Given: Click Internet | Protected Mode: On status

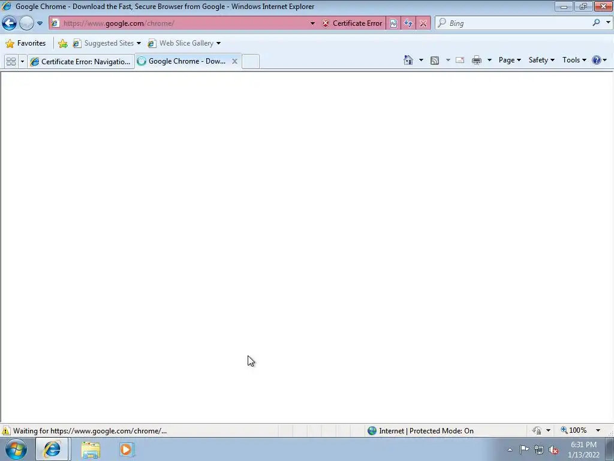Looking at the screenshot, I should point(421,431).
